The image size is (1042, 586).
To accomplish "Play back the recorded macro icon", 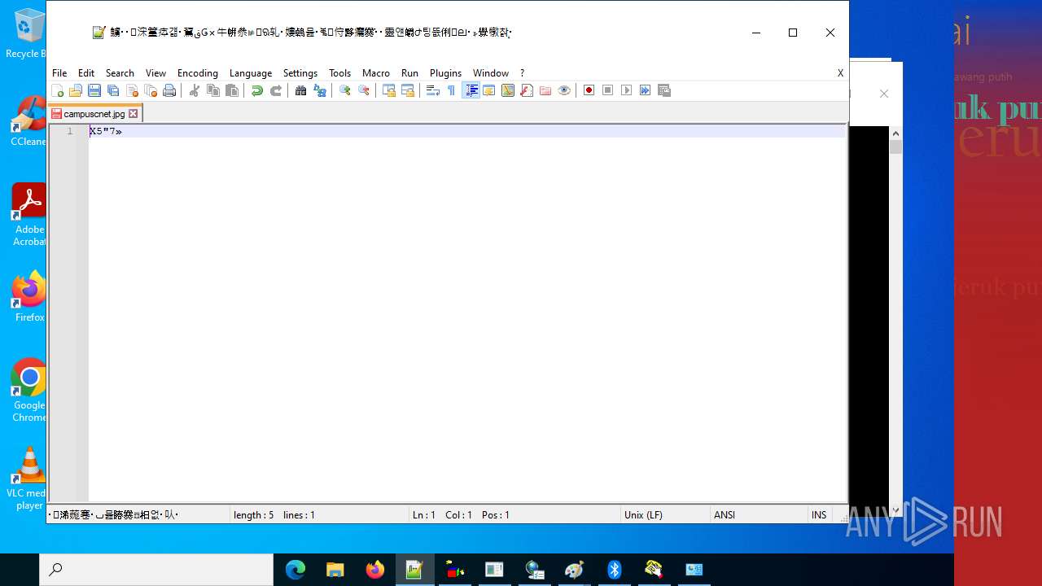I will (627, 90).
